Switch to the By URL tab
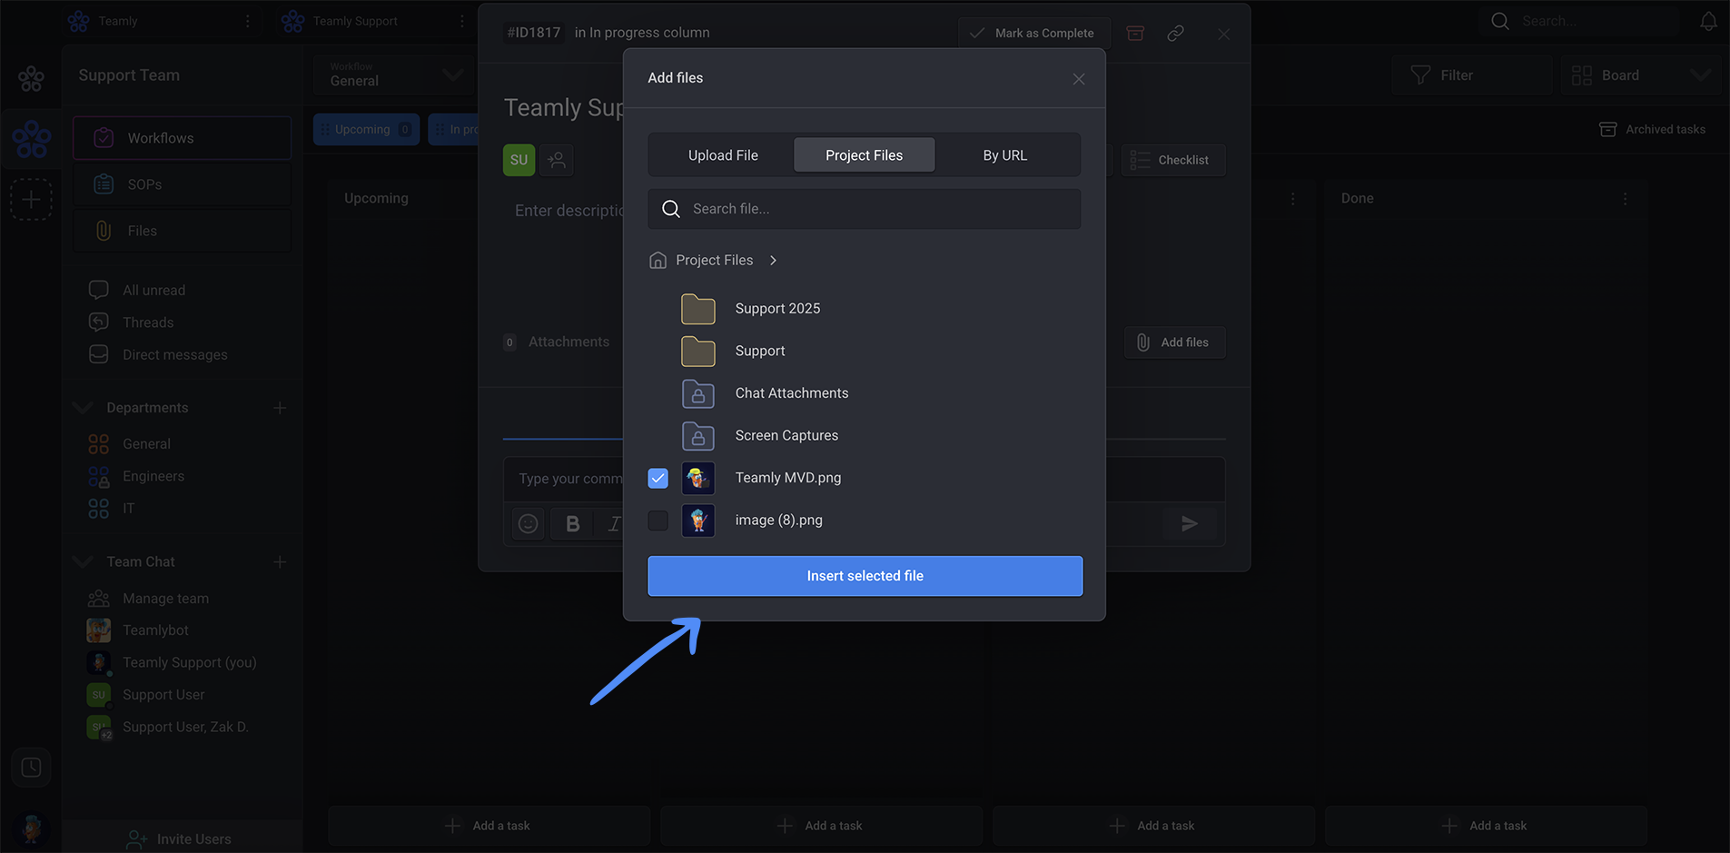 click(x=1005, y=155)
